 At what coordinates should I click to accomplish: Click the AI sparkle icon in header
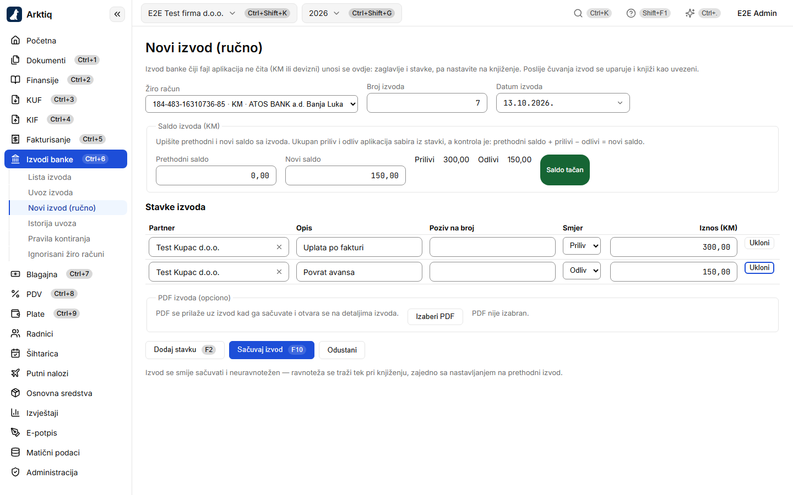[690, 13]
